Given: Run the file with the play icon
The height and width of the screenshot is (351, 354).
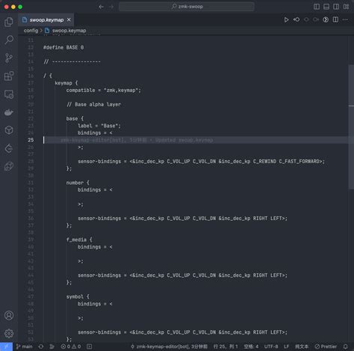Looking at the screenshot, I should coord(287,19).
